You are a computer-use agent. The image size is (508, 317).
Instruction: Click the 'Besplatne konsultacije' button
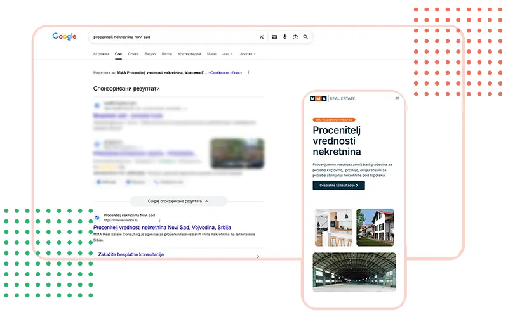pos(338,185)
